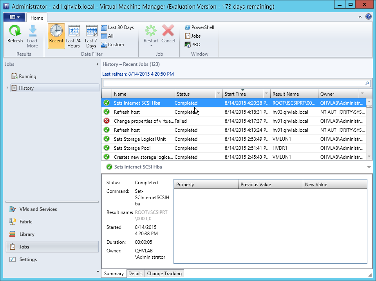Choose the Last 7 Days filter

tap(91, 36)
